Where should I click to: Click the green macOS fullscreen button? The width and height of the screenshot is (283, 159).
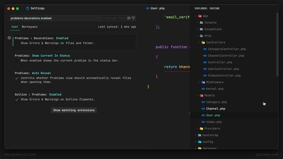(x=18, y=8)
